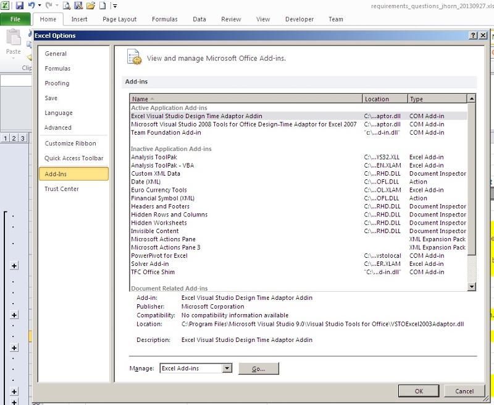Select the 'TFC Office Shim' row

[298, 272]
